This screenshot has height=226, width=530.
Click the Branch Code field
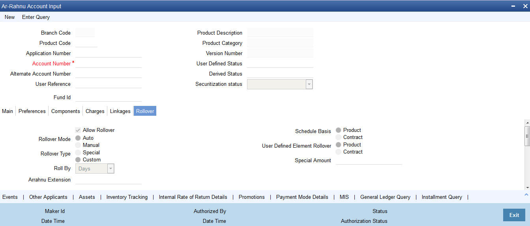pyautogui.click(x=85, y=33)
